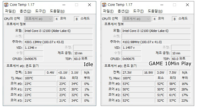Click the model field in the Idle window
Viewport: 197px width, 107px height.
58,31
